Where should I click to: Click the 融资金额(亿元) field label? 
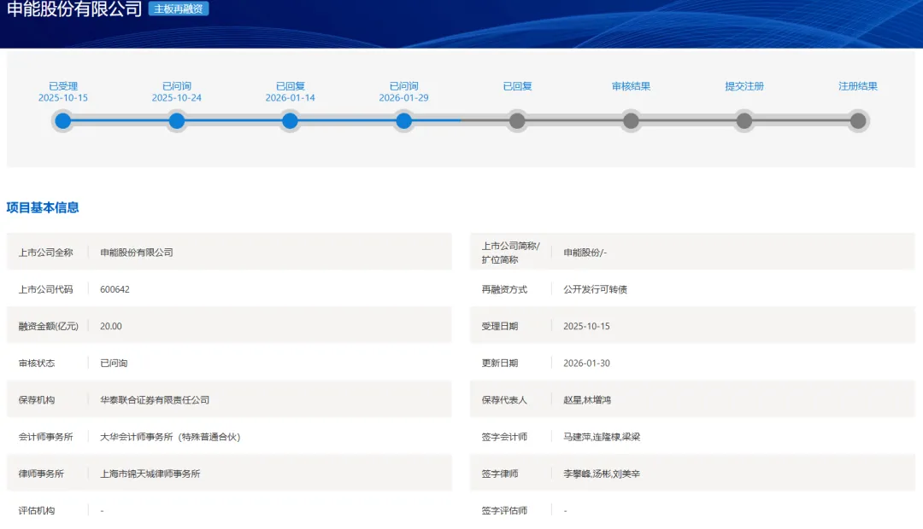click(48, 326)
